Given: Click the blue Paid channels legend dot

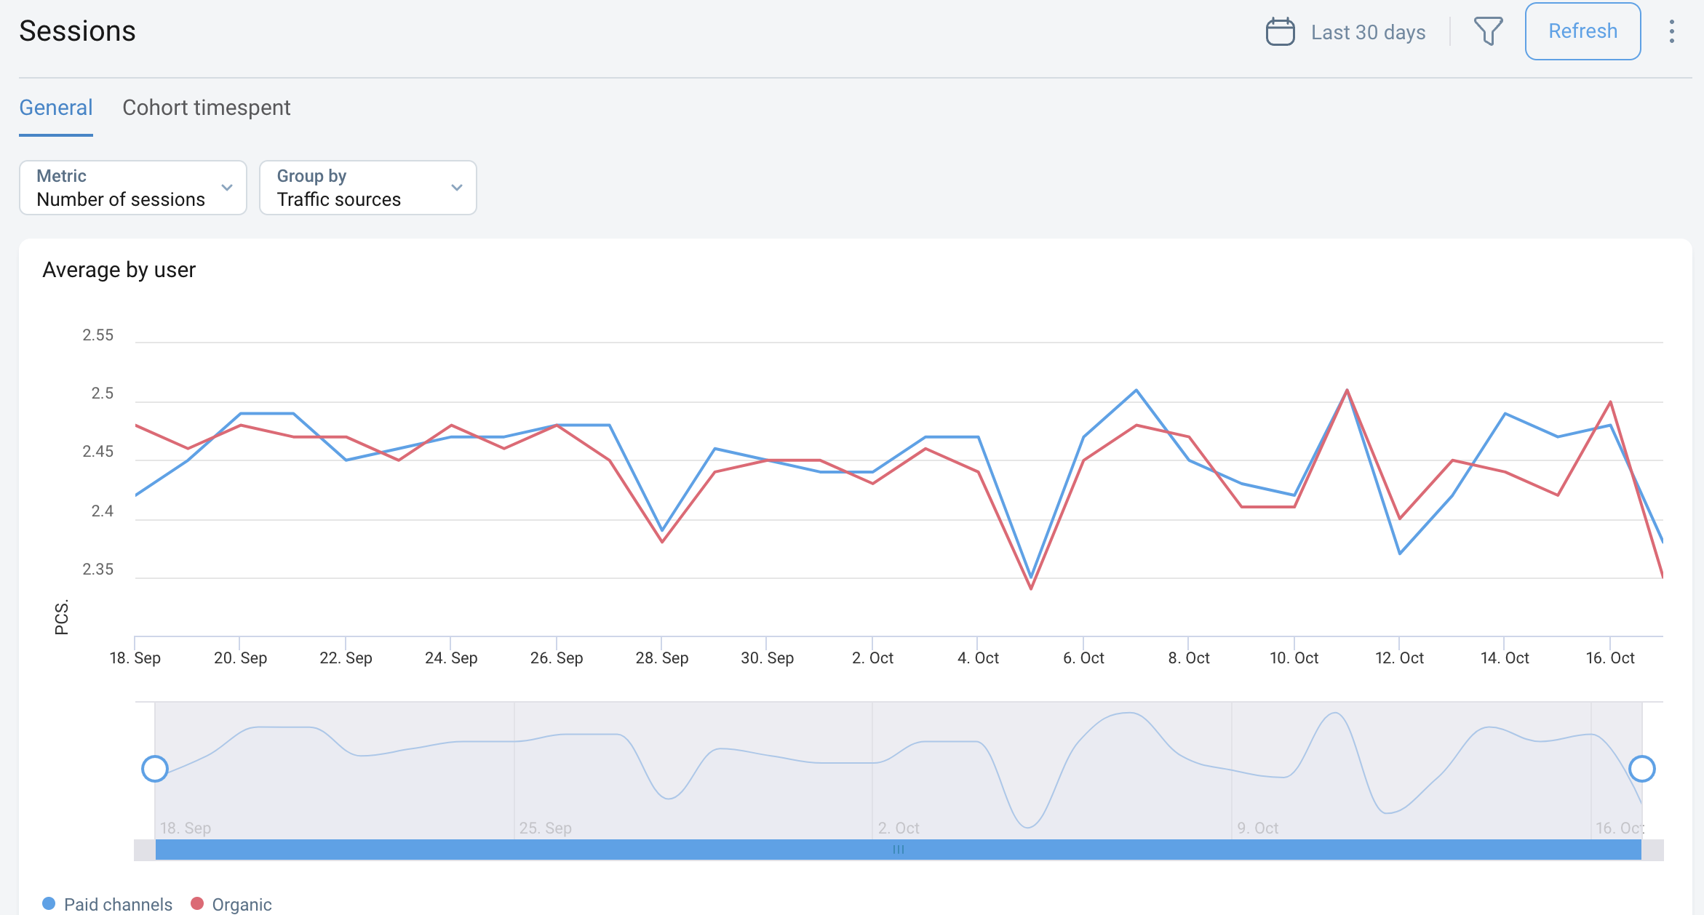Looking at the screenshot, I should click(49, 903).
